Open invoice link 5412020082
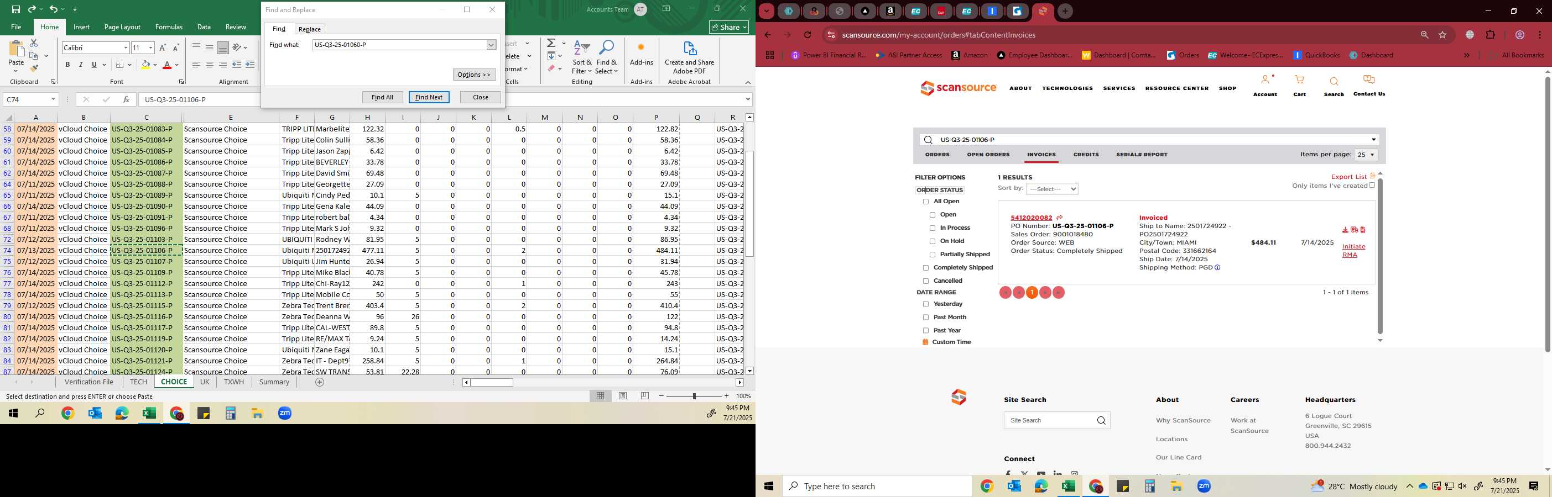 coord(1032,218)
